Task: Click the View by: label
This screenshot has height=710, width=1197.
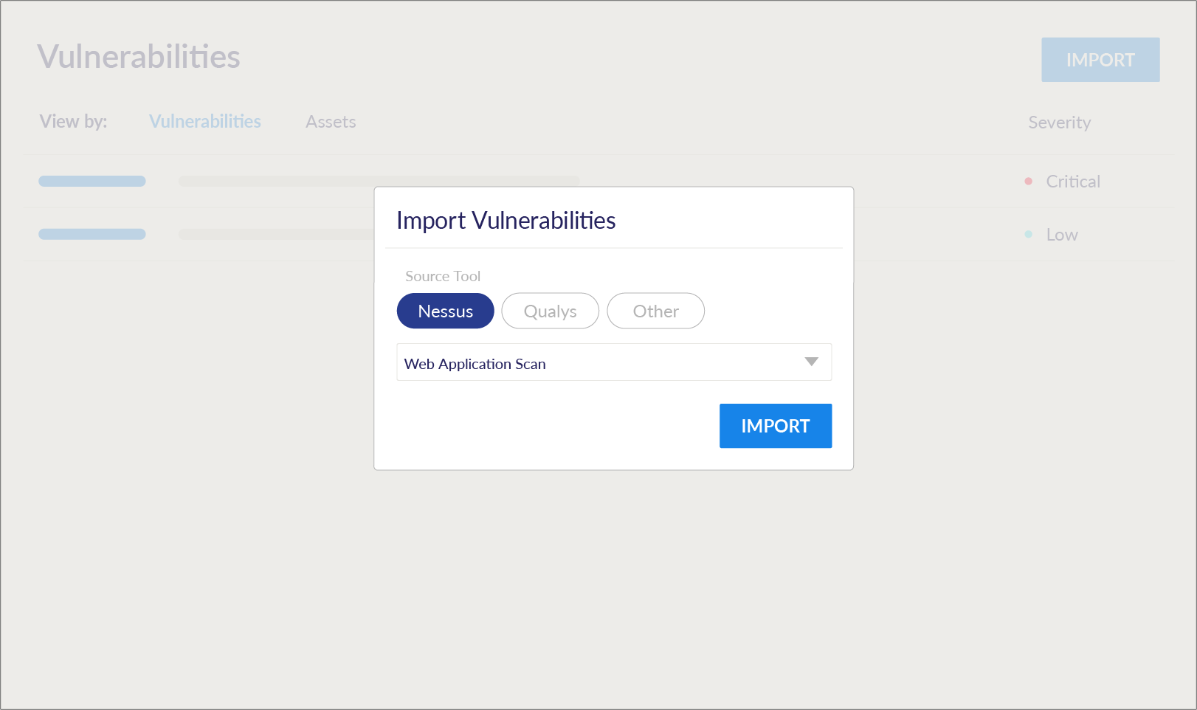Action: click(x=73, y=122)
